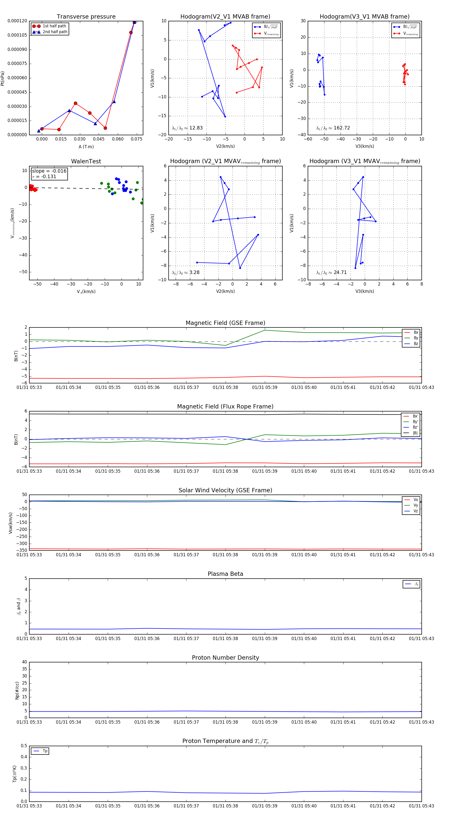Screen dimensions: 451x828
Task: Select the "Vz" legend entry
Action: coord(411,511)
